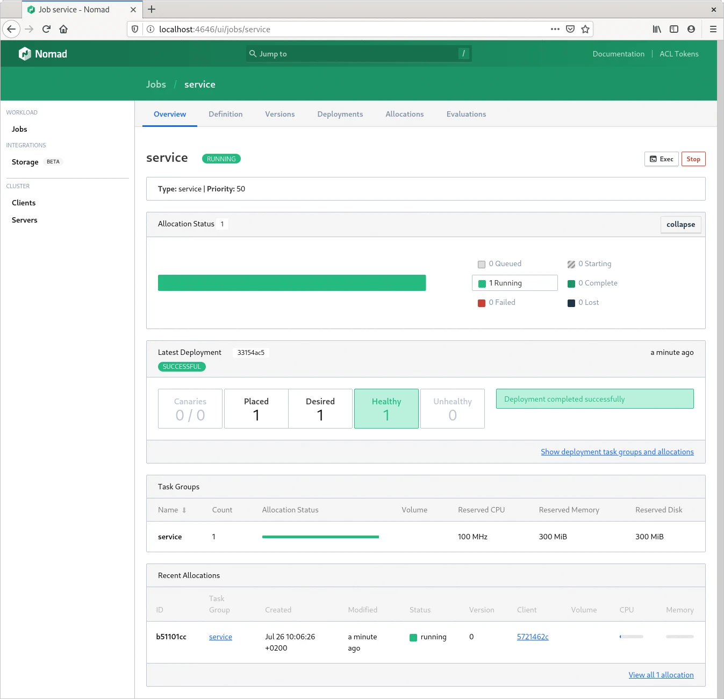Click the browser reload icon
The width and height of the screenshot is (724, 699).
pos(46,29)
